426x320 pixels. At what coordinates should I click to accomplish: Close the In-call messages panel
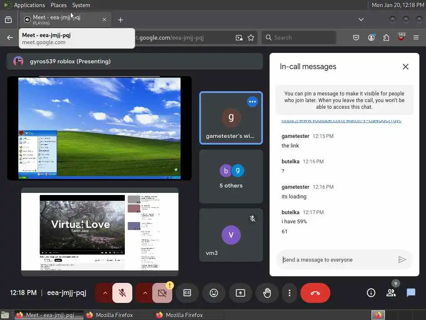point(405,67)
